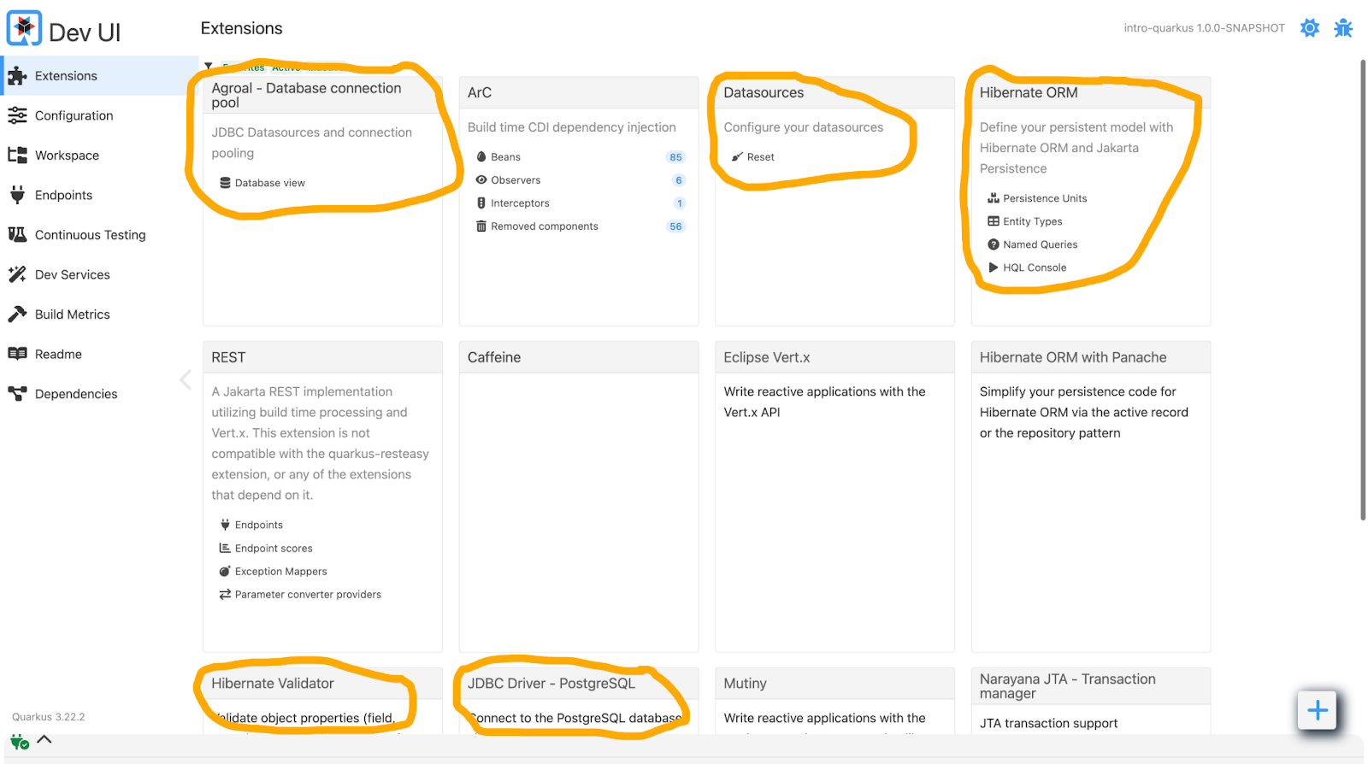Click the icon beside Persistence Units
This screenshot has width=1368, height=764.
pos(994,198)
